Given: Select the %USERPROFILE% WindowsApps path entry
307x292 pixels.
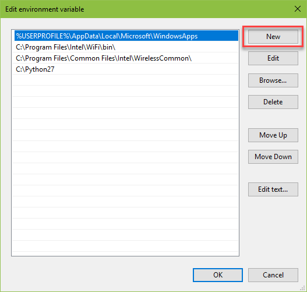Looking at the screenshot, I should pos(126,36).
